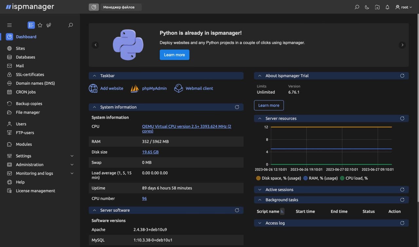Screen dimensions: 419x247
Task: Show the next banner slide
Action: 402,45
